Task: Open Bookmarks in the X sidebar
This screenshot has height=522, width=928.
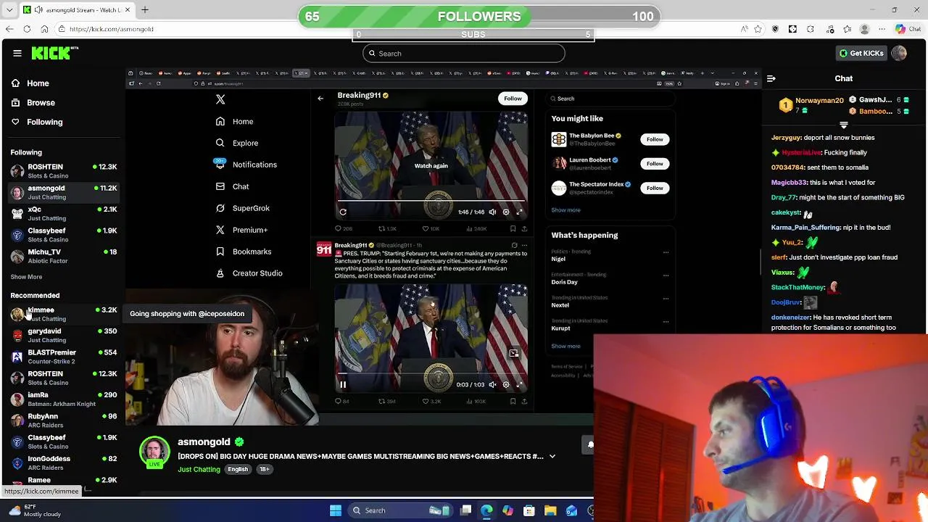Action: 244,252
